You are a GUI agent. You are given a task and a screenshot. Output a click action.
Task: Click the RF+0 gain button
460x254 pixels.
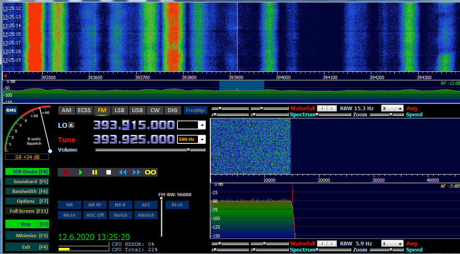coord(177,205)
